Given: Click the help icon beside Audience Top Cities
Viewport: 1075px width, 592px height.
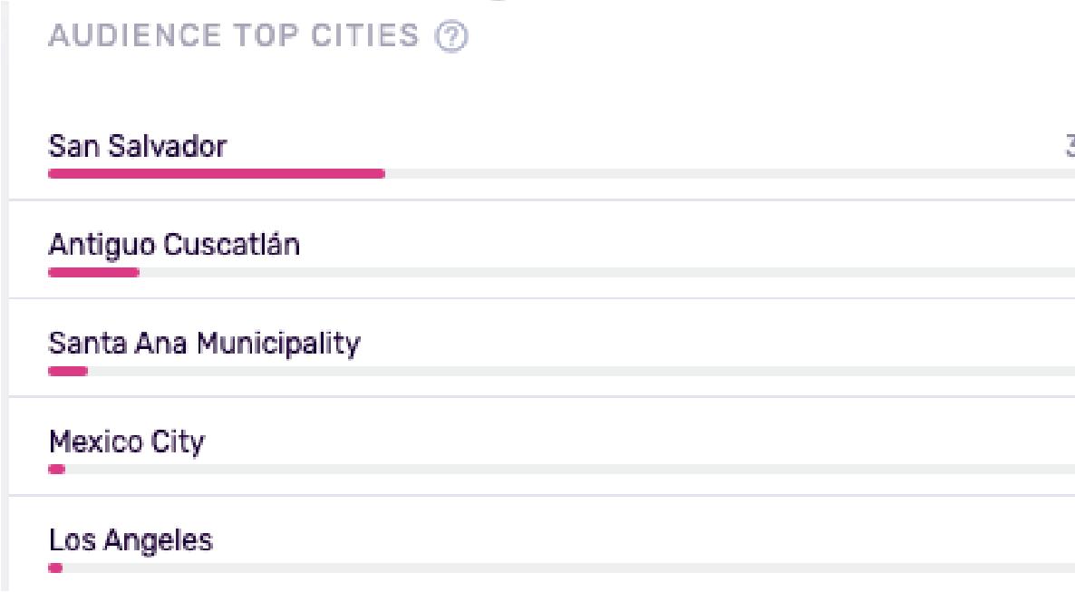Looking at the screenshot, I should [x=451, y=36].
